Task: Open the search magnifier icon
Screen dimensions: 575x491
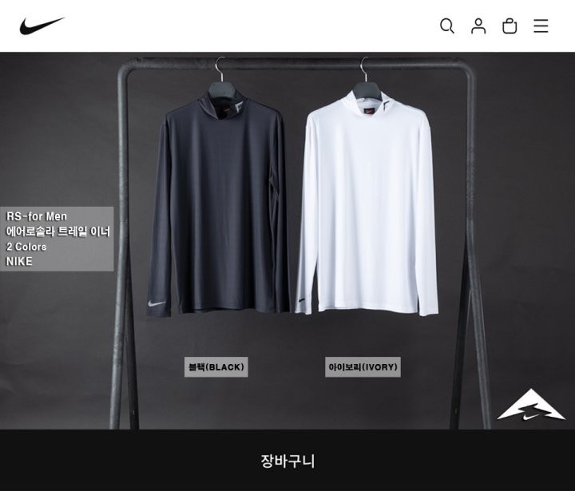Action: (447, 26)
